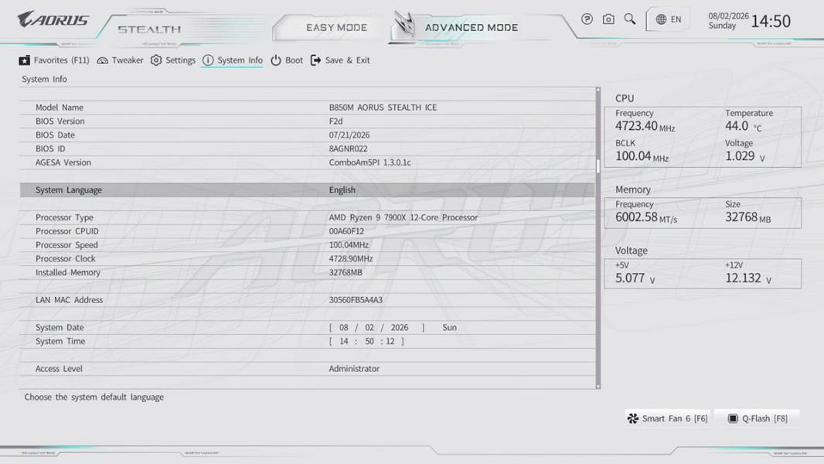Click the System Info breadcrumb heading
824x464 pixels.
[44, 80]
